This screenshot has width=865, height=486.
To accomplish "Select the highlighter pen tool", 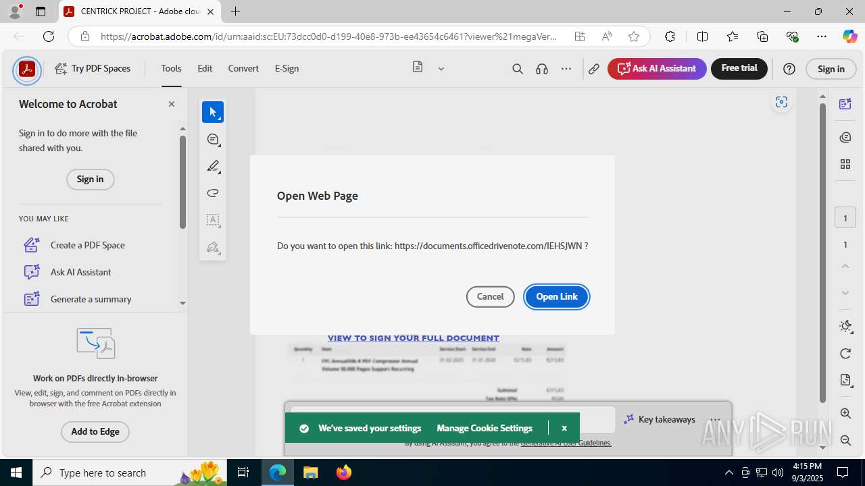I will [213, 166].
